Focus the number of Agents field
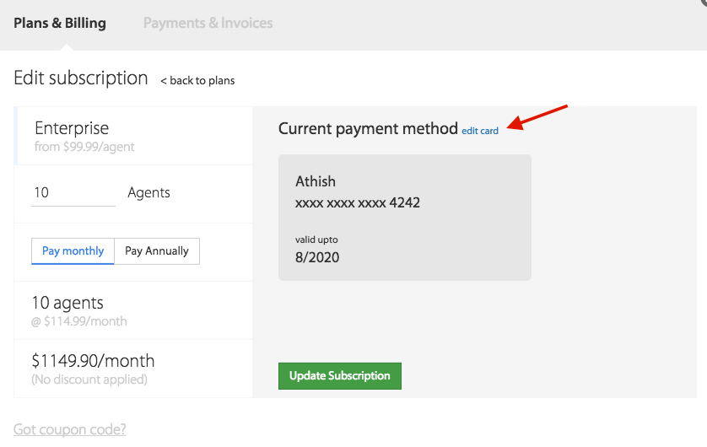The image size is (707, 447). (x=73, y=193)
